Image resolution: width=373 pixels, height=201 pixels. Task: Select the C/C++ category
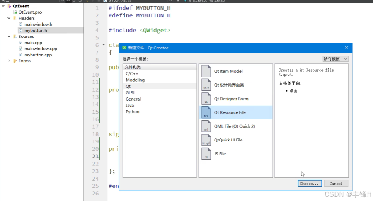(x=160, y=73)
